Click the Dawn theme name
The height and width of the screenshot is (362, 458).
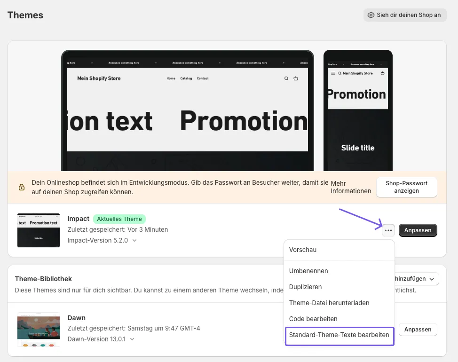pos(77,318)
